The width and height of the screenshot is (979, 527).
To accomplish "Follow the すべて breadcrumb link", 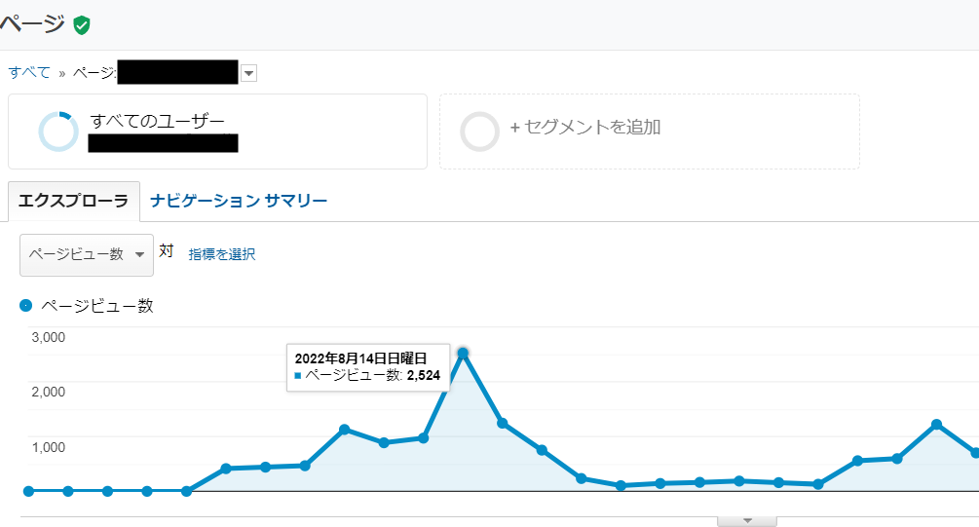I will point(29,72).
